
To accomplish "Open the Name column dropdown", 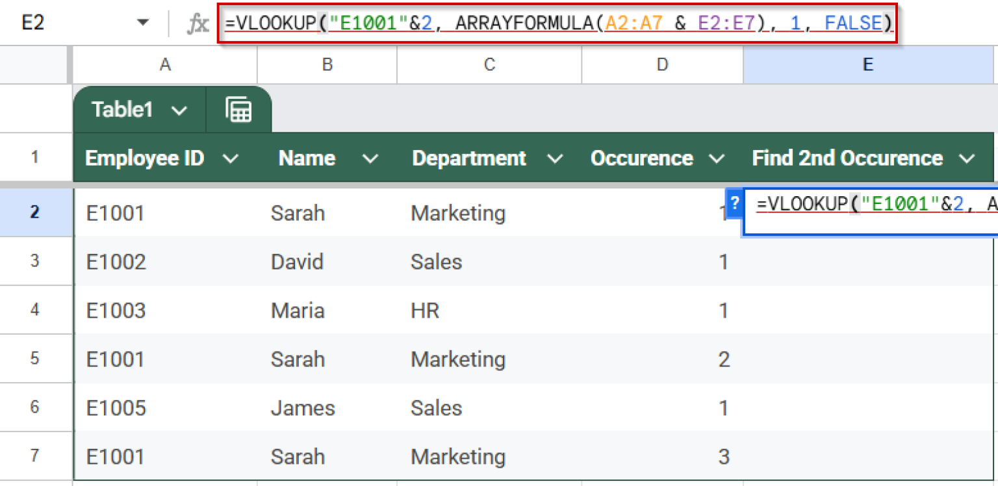I will click(370, 158).
